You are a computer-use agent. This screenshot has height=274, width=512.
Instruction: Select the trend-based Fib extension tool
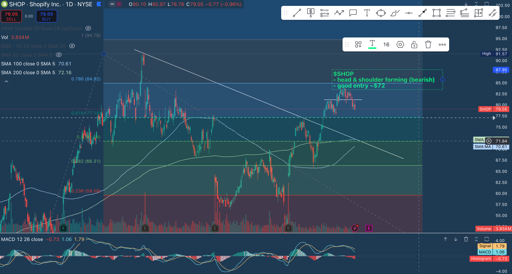coord(465,13)
